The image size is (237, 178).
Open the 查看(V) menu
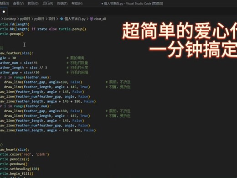[18, 3]
